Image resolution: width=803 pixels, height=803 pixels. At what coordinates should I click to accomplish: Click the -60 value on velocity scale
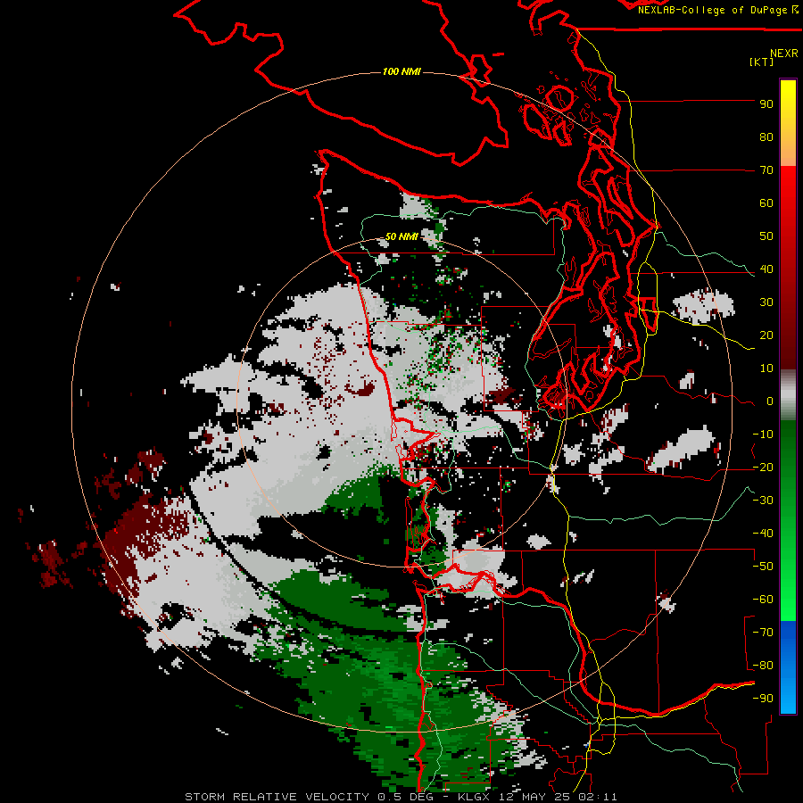[763, 600]
